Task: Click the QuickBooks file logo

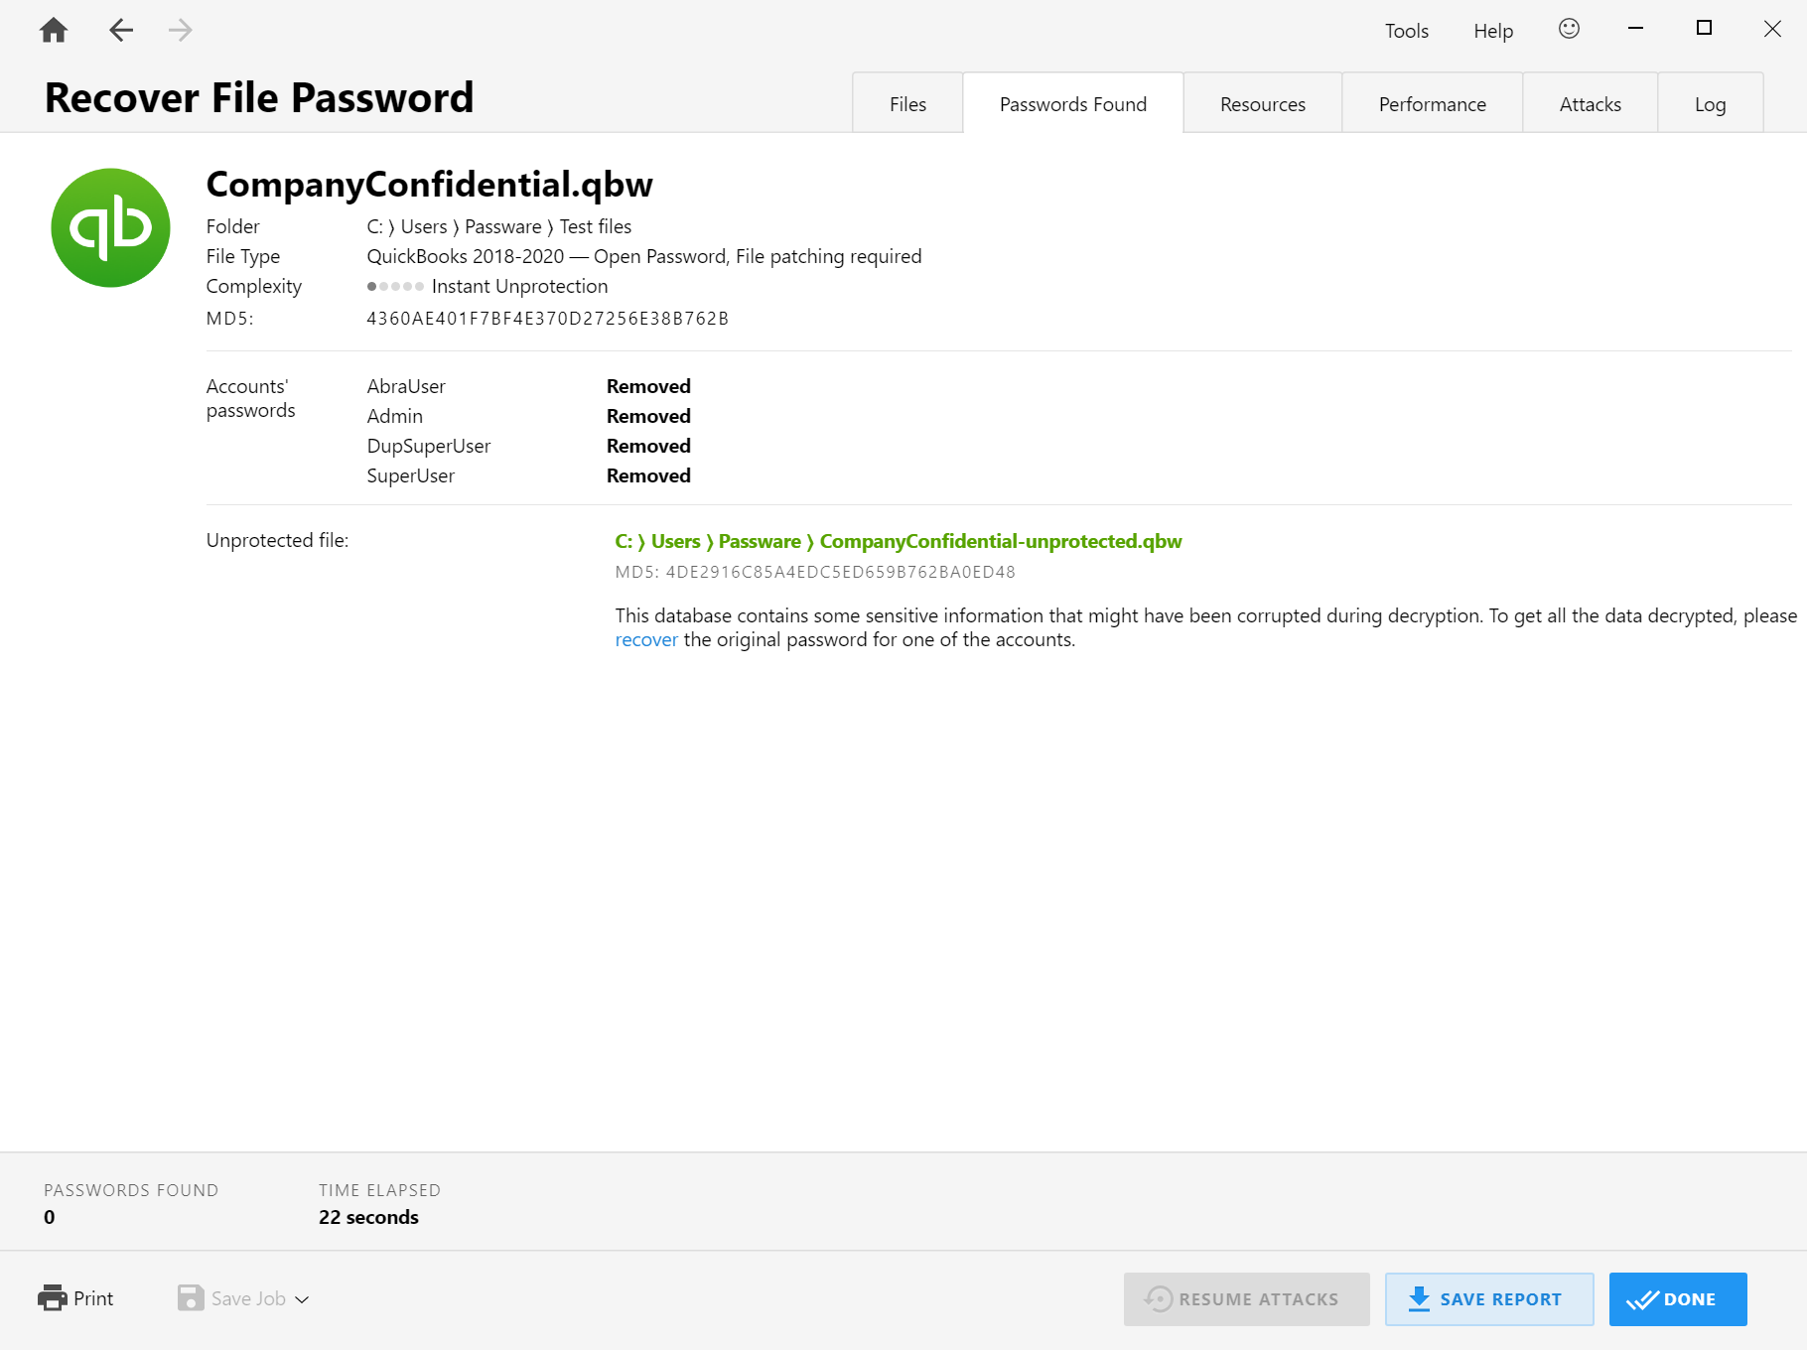Action: (x=110, y=227)
